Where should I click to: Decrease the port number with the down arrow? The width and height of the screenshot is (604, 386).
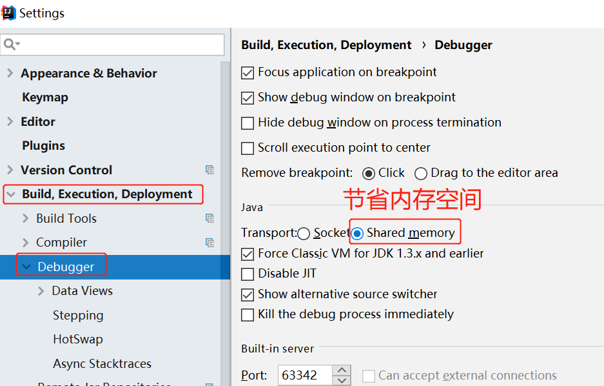(x=342, y=380)
